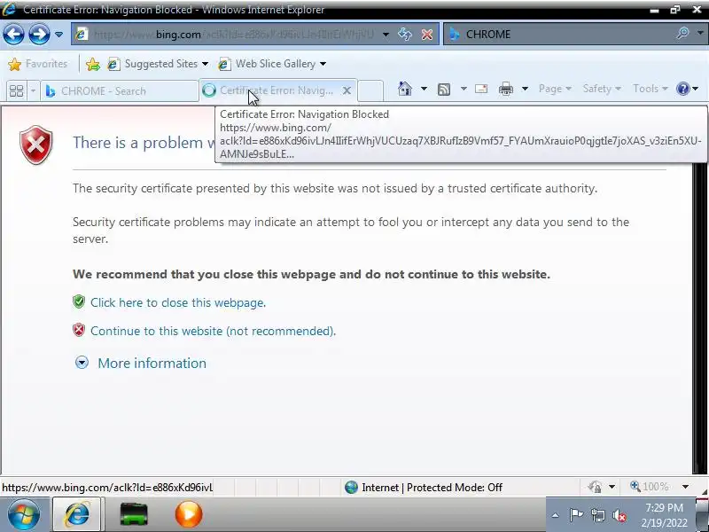Screen dimensions: 709x532
Task: Click the muted volume tray icon
Action: 619,515
